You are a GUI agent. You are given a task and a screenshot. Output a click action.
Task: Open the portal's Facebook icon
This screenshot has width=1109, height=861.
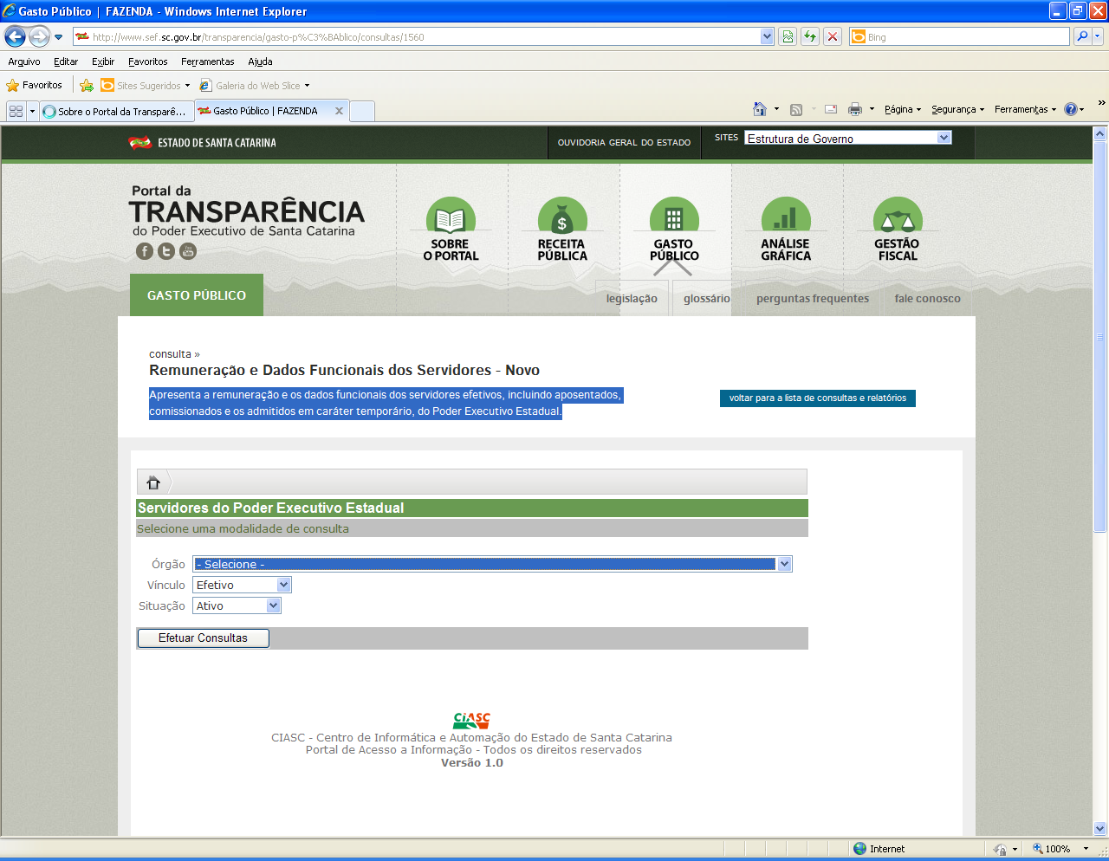pos(145,251)
